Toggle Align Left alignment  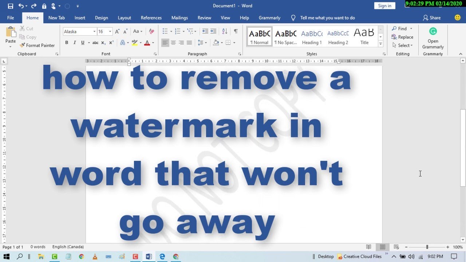pos(165,43)
